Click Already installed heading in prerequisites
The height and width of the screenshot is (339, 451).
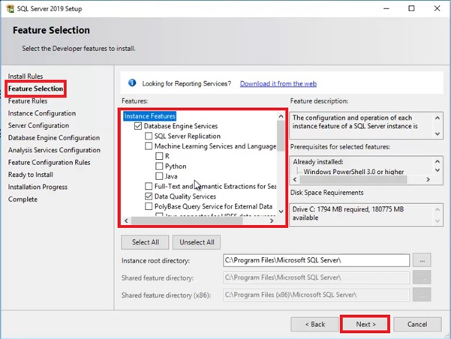[x=318, y=162]
